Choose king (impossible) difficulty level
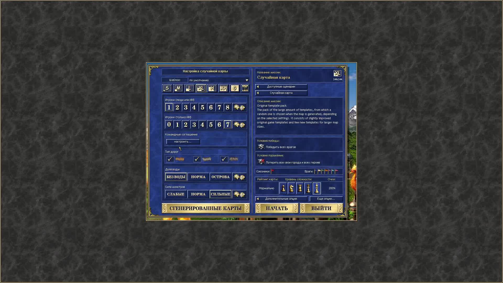Image resolution: width=503 pixels, height=283 pixels. click(317, 188)
